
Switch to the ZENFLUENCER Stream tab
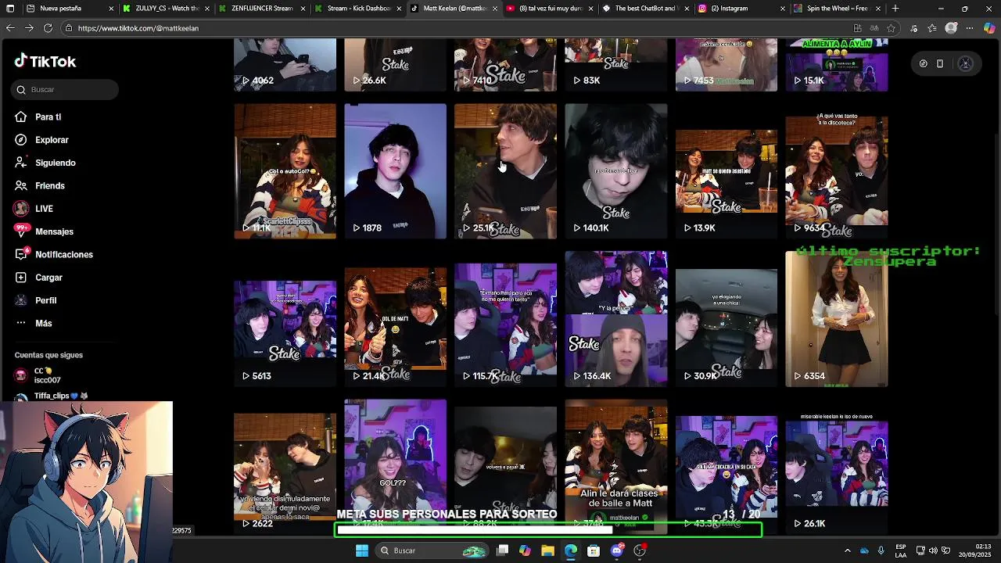click(262, 9)
